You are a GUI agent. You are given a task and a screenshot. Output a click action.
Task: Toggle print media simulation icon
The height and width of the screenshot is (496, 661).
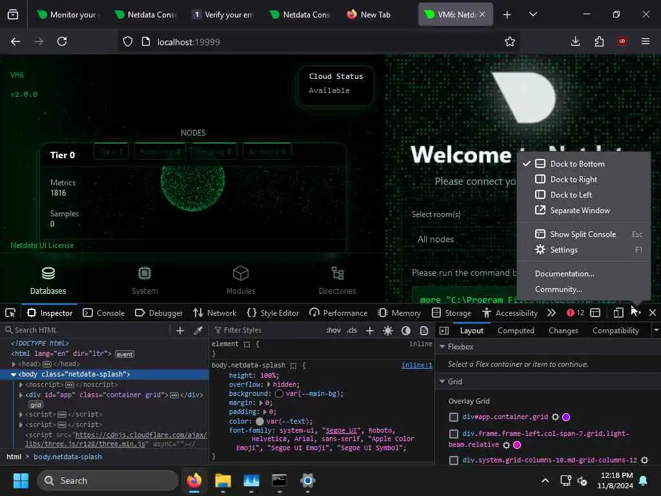click(424, 331)
